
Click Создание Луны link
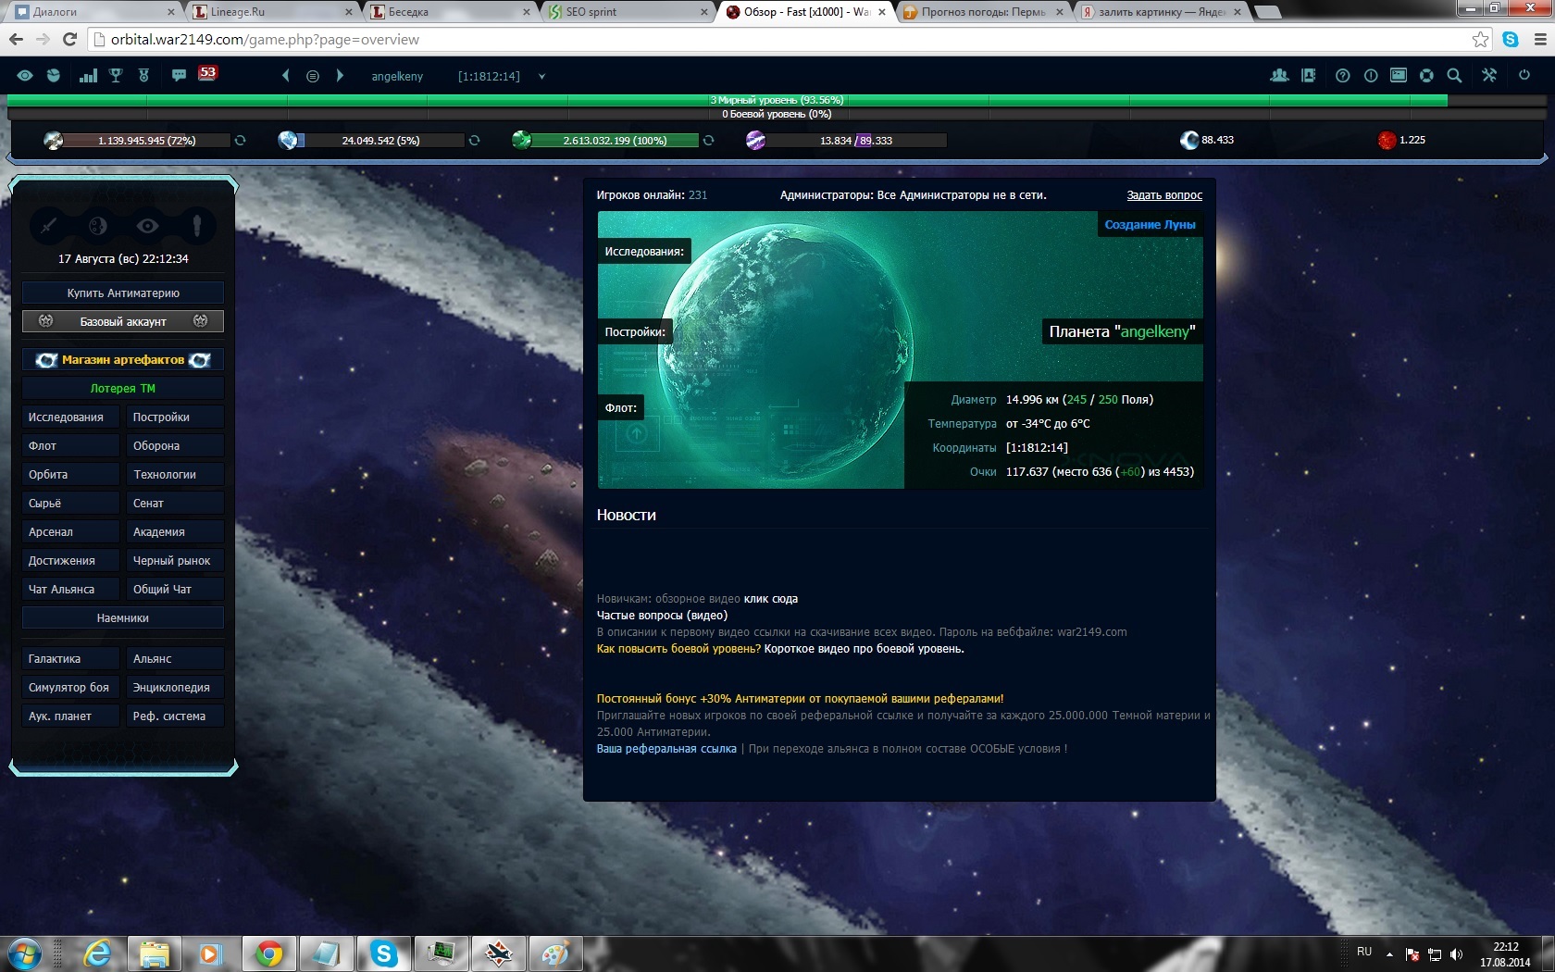point(1150,224)
